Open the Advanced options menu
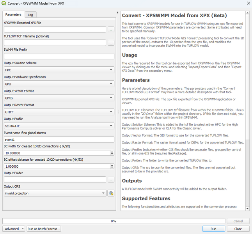252x234 pixels. pos(14,229)
